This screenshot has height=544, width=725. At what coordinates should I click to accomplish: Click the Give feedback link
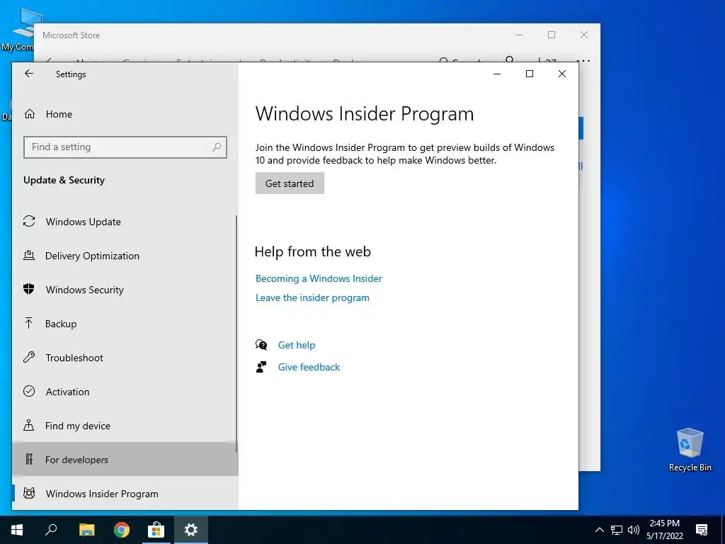pyautogui.click(x=309, y=367)
